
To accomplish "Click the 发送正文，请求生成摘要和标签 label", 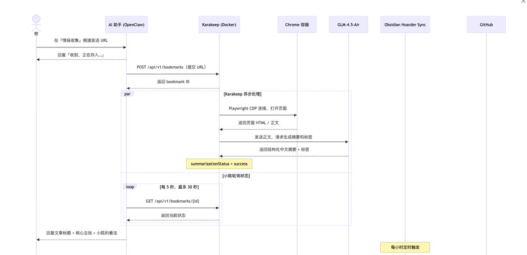I will pyautogui.click(x=283, y=137).
